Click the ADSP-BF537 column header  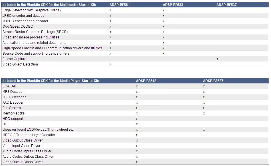point(226,5)
